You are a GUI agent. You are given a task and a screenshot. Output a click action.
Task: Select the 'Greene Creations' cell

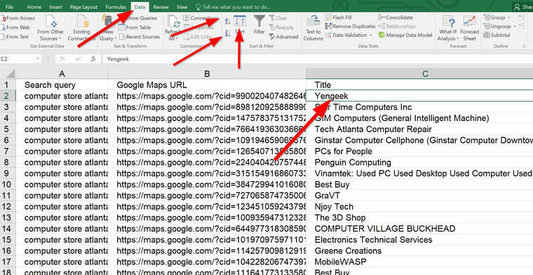coord(419,251)
